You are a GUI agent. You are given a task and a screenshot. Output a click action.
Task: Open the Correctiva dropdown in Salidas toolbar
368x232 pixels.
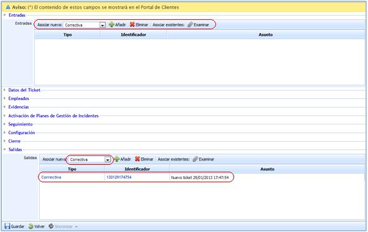click(x=108, y=160)
